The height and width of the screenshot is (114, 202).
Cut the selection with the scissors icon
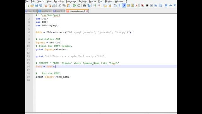click(60, 5)
